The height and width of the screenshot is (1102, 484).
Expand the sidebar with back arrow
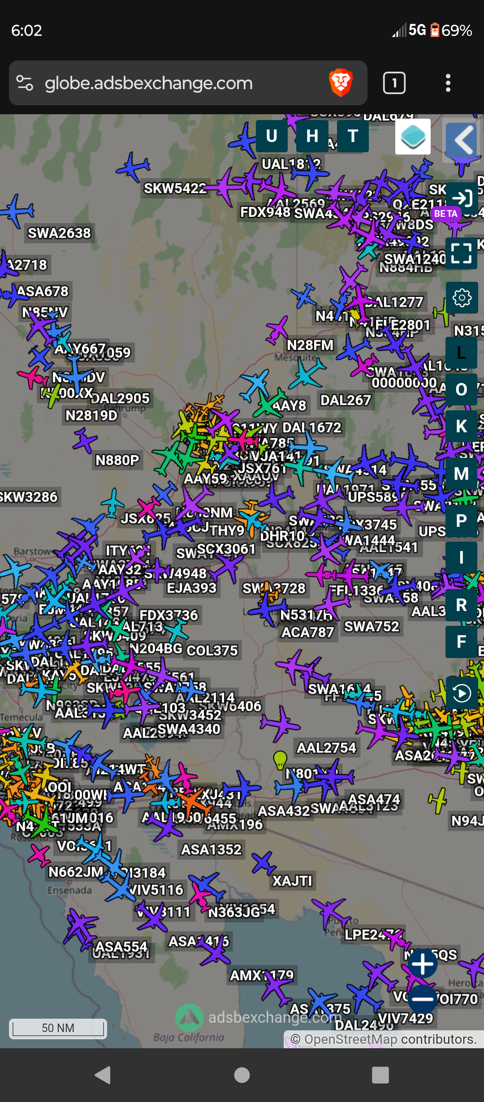[462, 140]
